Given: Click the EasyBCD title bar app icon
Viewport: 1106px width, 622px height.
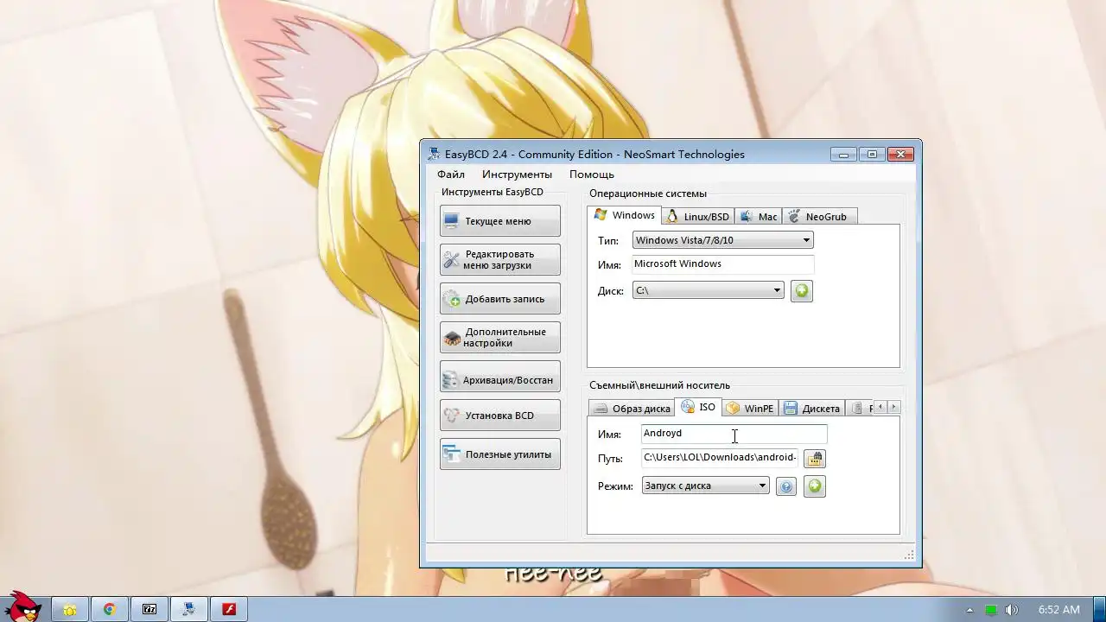Looking at the screenshot, I should pyautogui.click(x=434, y=154).
